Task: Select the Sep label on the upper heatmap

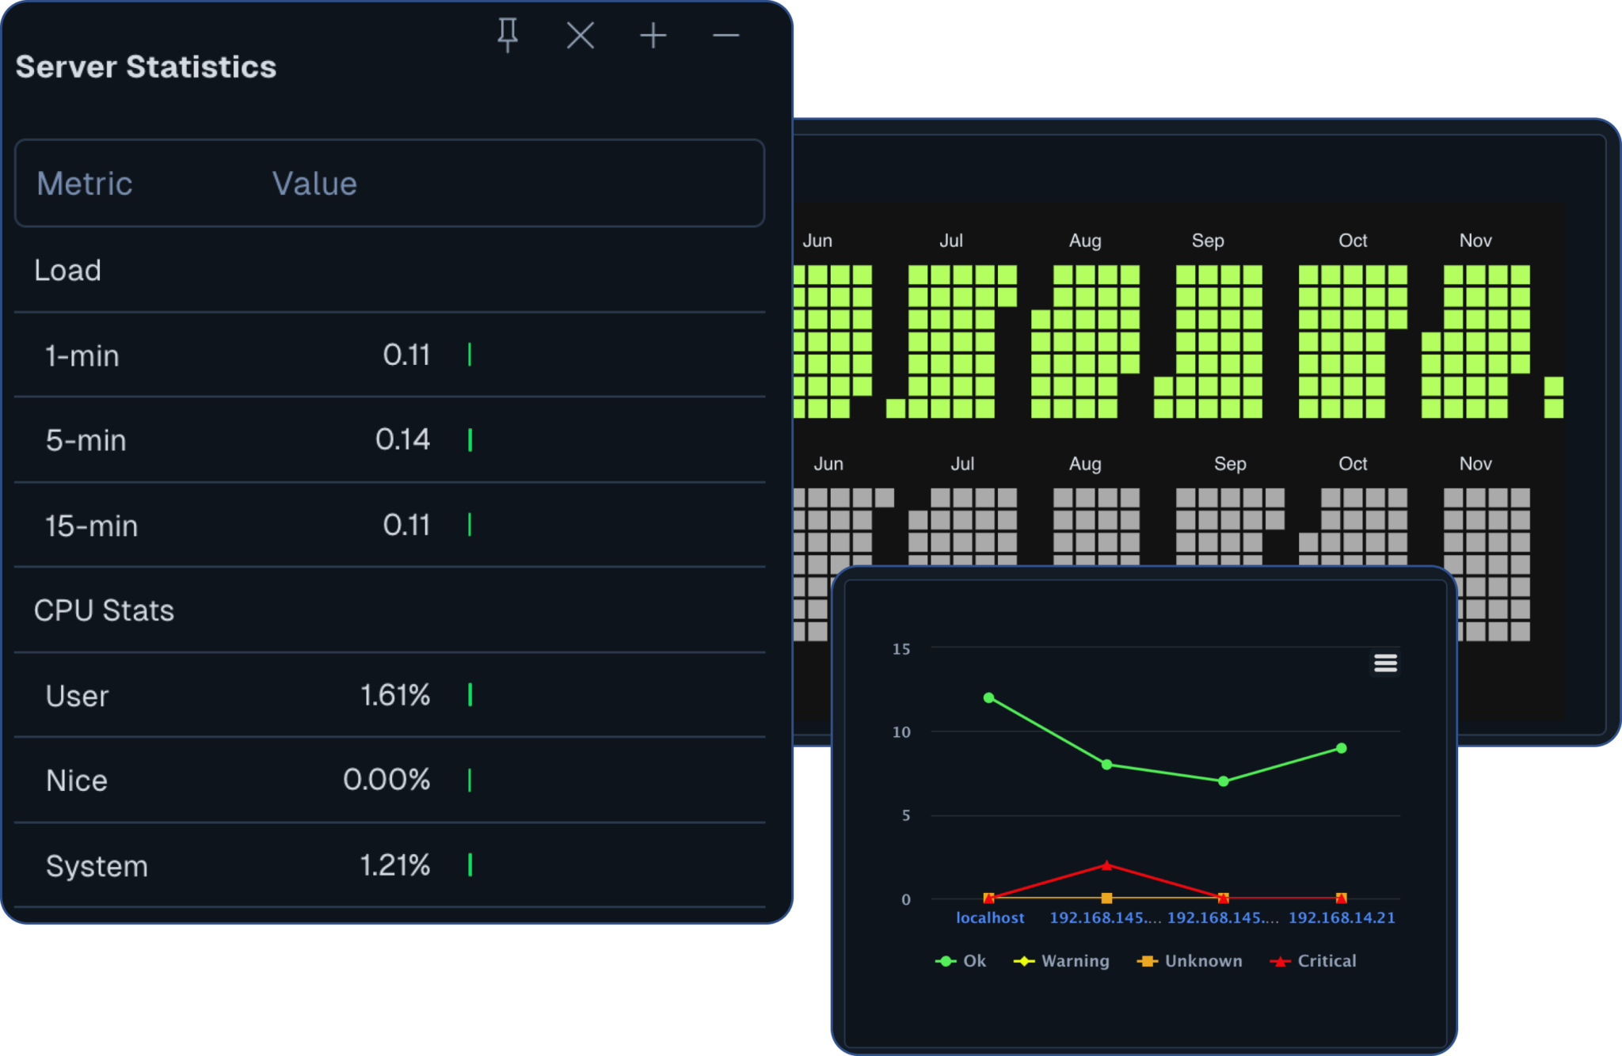Action: [1208, 240]
